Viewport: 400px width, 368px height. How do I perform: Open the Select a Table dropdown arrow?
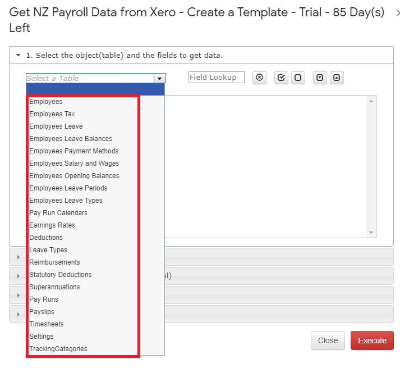click(160, 78)
